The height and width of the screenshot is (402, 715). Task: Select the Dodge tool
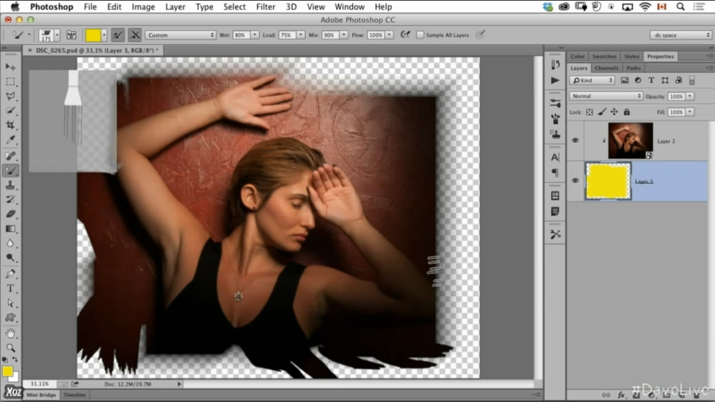[x=11, y=257]
